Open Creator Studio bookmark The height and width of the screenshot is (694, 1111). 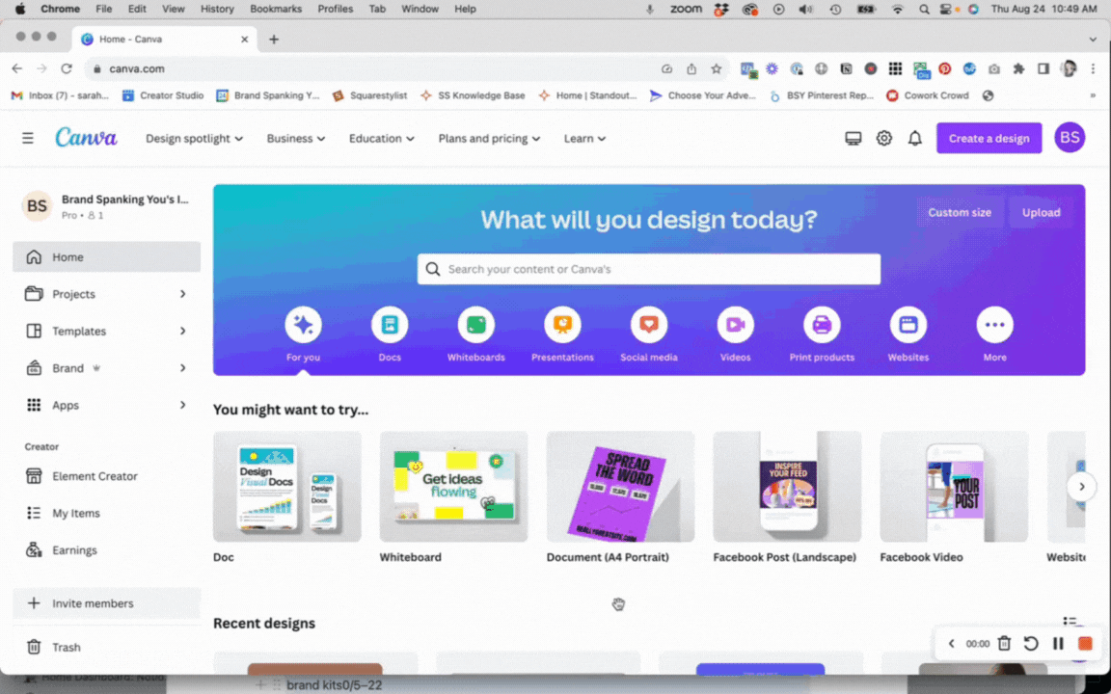163,95
